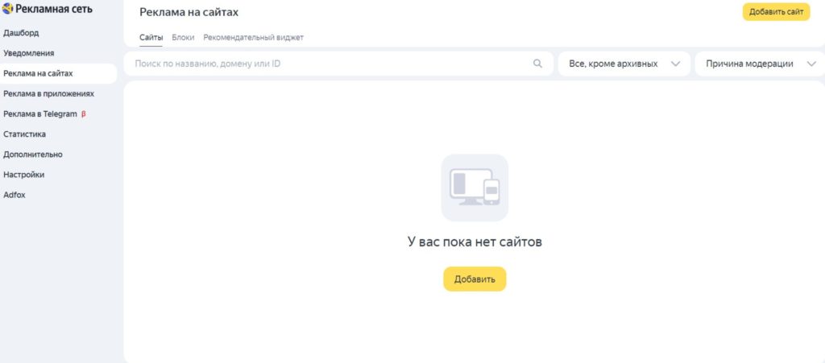Open Дашборд in the sidebar
This screenshot has height=363, width=825.
tap(21, 33)
